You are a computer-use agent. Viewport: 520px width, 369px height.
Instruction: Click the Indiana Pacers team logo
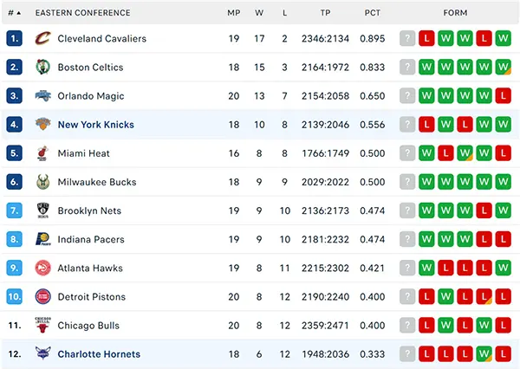click(43, 239)
